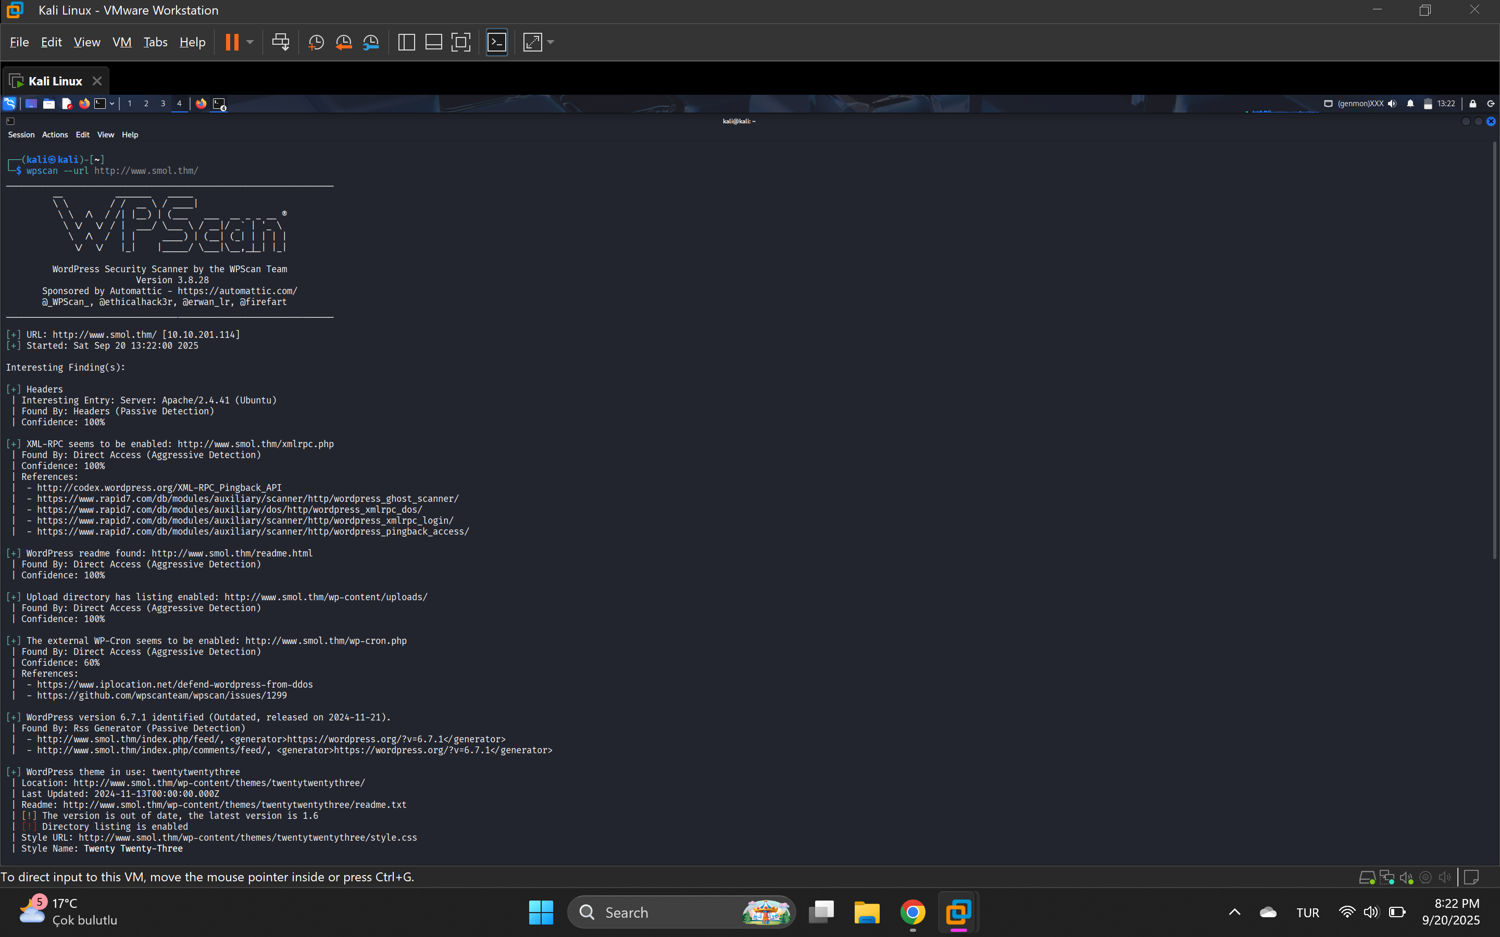
Task: Pause the virtual machine with the orange button
Action: pos(232,42)
